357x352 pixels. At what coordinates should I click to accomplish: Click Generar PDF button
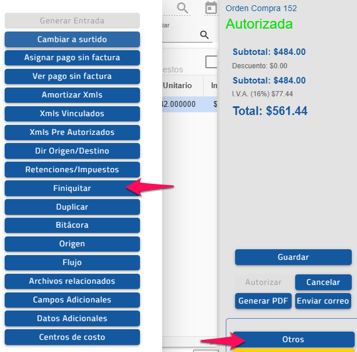262,301
